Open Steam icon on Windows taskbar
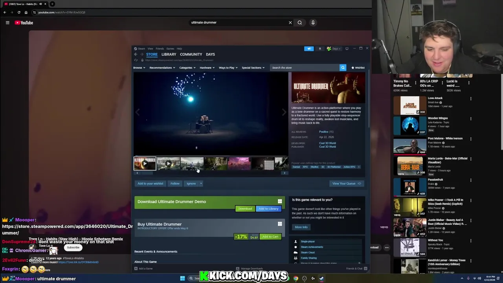The height and width of the screenshot is (283, 503). coord(321,278)
